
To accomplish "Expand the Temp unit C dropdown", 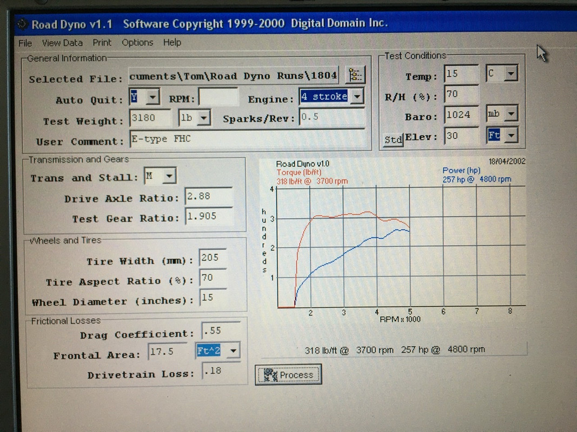I will point(510,73).
